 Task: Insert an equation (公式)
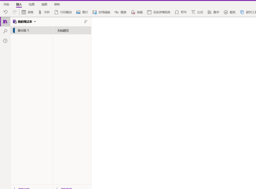(x=197, y=12)
